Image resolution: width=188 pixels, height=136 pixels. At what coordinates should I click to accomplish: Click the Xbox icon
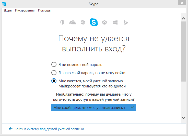pos(104,22)
